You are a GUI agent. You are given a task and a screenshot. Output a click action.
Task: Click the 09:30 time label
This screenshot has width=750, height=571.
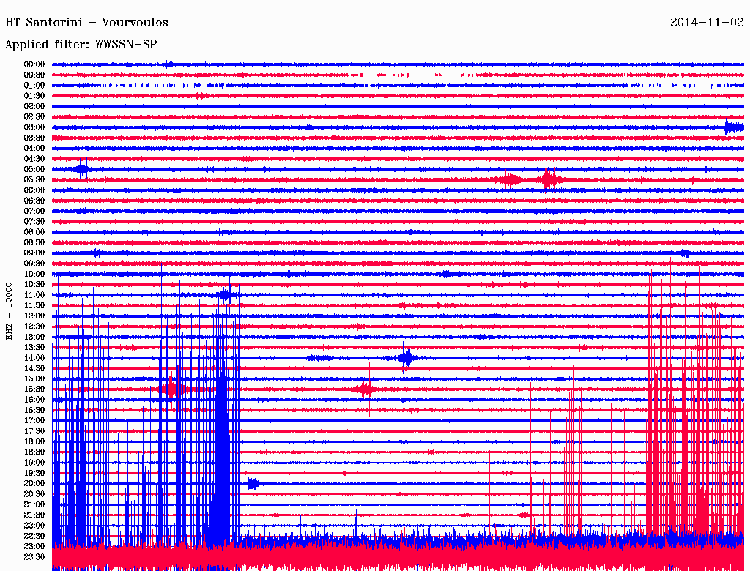[34, 264]
